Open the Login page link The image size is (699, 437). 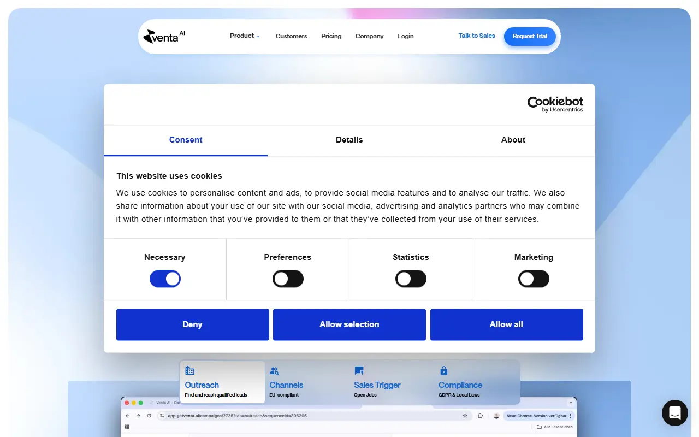[406, 36]
